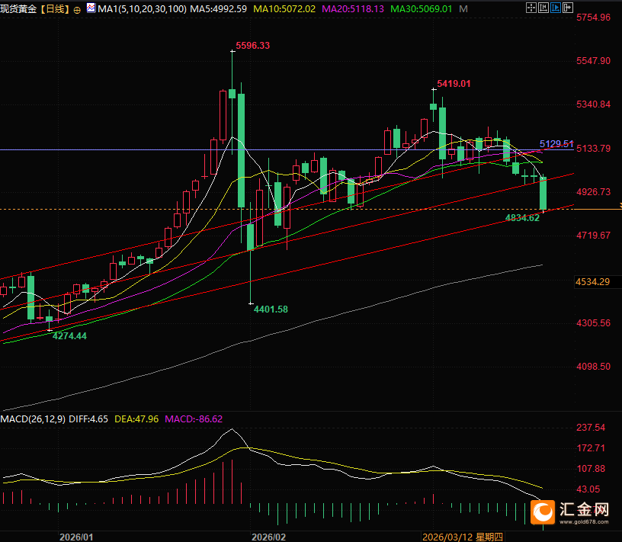
Task: Click the MA30:5069.01 value
Action: point(422,8)
